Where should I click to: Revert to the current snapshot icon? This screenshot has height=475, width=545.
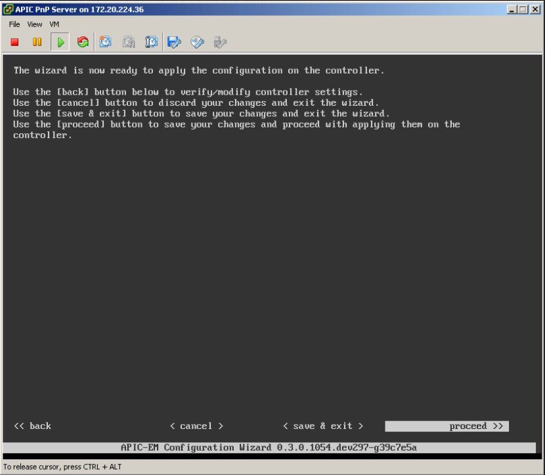129,42
